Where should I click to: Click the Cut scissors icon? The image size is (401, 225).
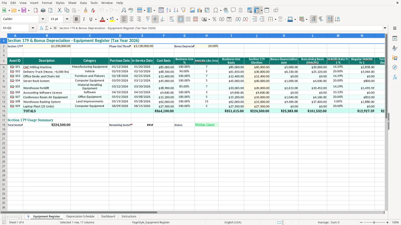pos(59,10)
